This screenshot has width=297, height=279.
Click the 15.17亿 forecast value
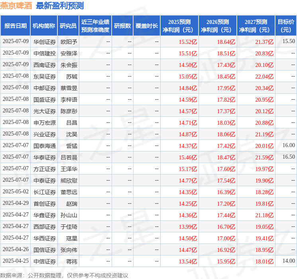click(188, 169)
